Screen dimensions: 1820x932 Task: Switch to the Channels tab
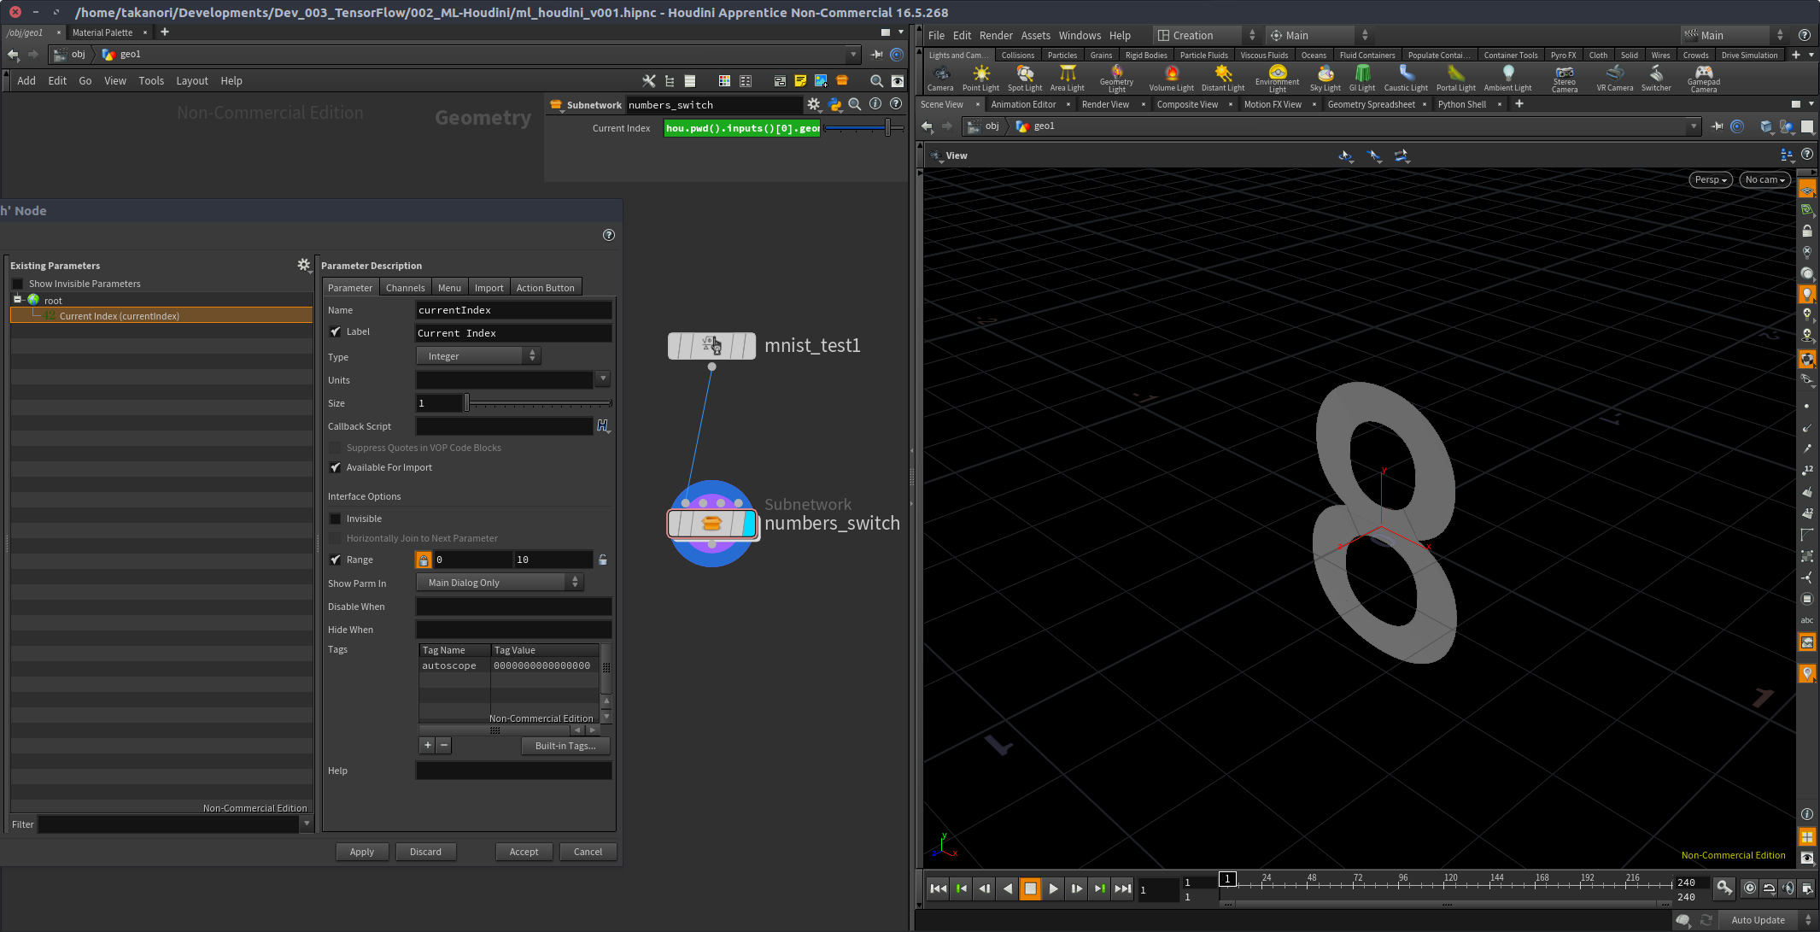click(x=405, y=288)
